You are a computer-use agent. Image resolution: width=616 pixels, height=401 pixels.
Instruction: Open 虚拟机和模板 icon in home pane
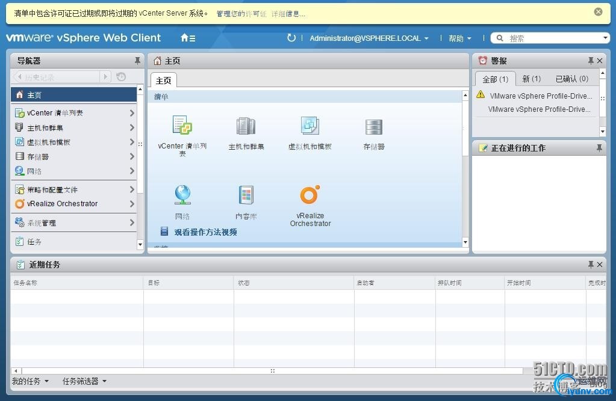(x=310, y=126)
